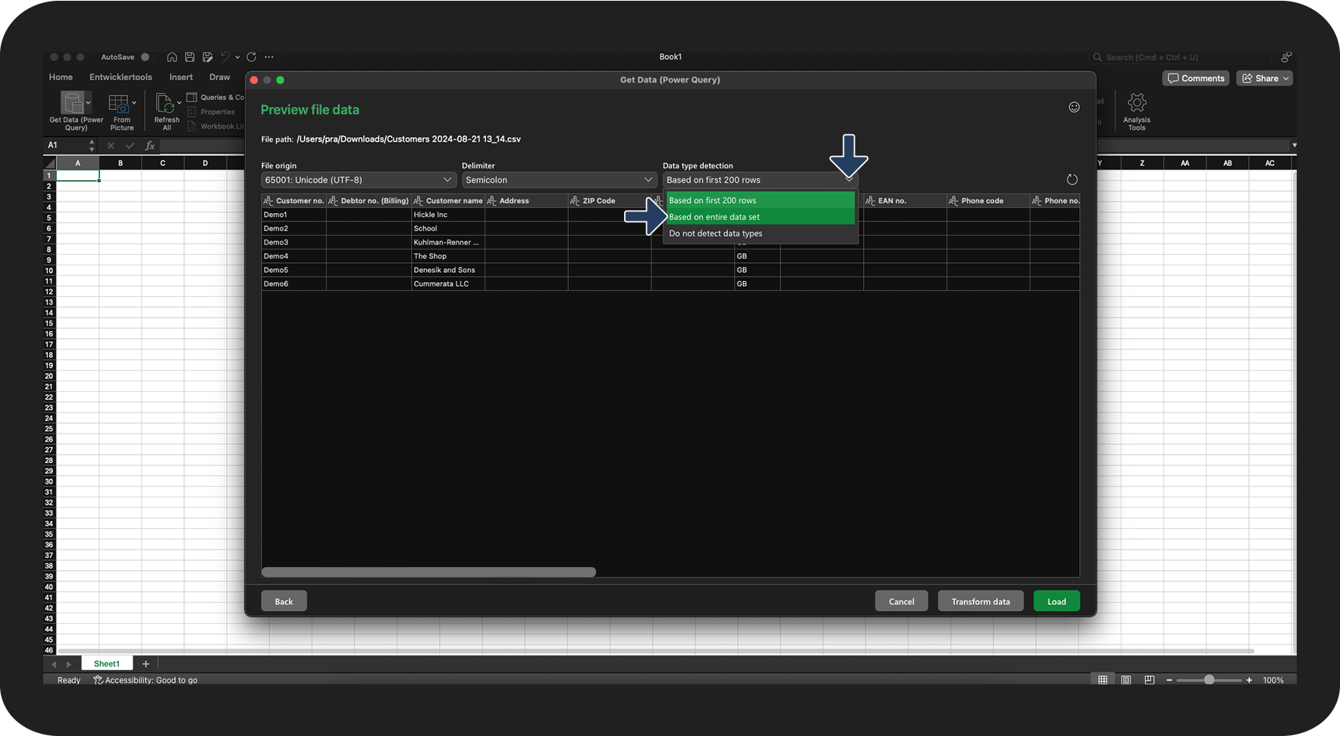The height and width of the screenshot is (736, 1340).
Task: Click the Save icon in title bar
Action: [x=190, y=57]
